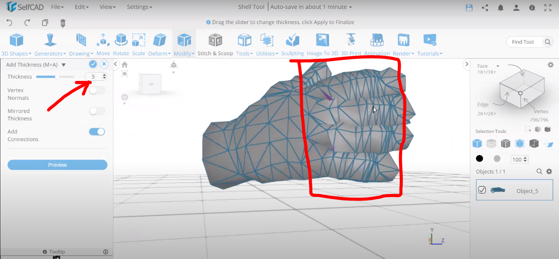The image size is (559, 259).
Task: Open the user account icon
Action: 516,7
